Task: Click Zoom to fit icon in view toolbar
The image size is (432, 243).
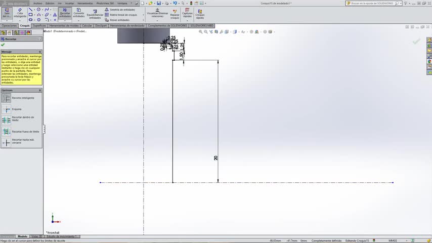Action: point(200,32)
